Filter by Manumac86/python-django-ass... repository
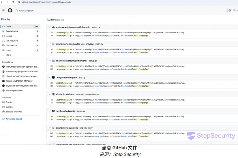 (20, 67)
